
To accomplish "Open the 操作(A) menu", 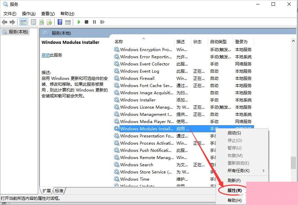I will point(29,14).
